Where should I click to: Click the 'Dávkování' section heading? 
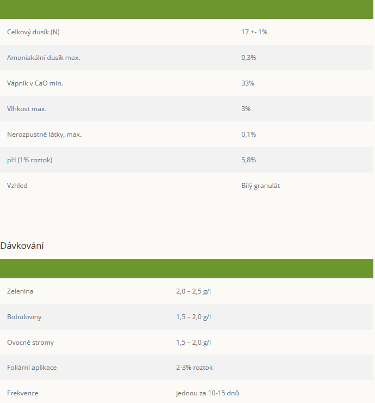tap(22, 246)
